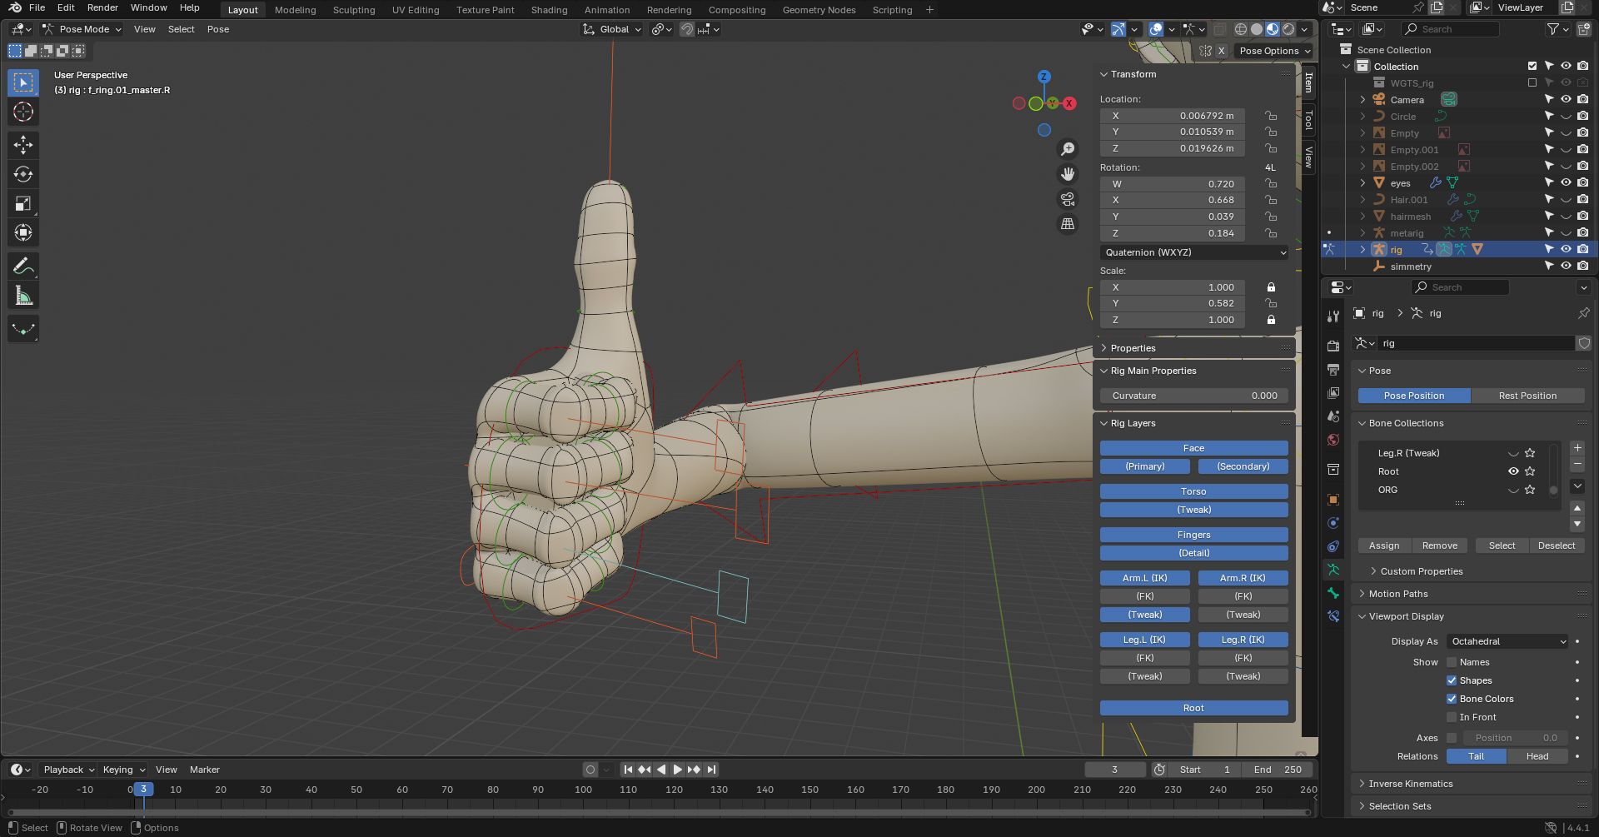Viewport: 1599px width, 837px height.
Task: Uncheck the Bone Colors checkbox
Action: click(x=1452, y=699)
